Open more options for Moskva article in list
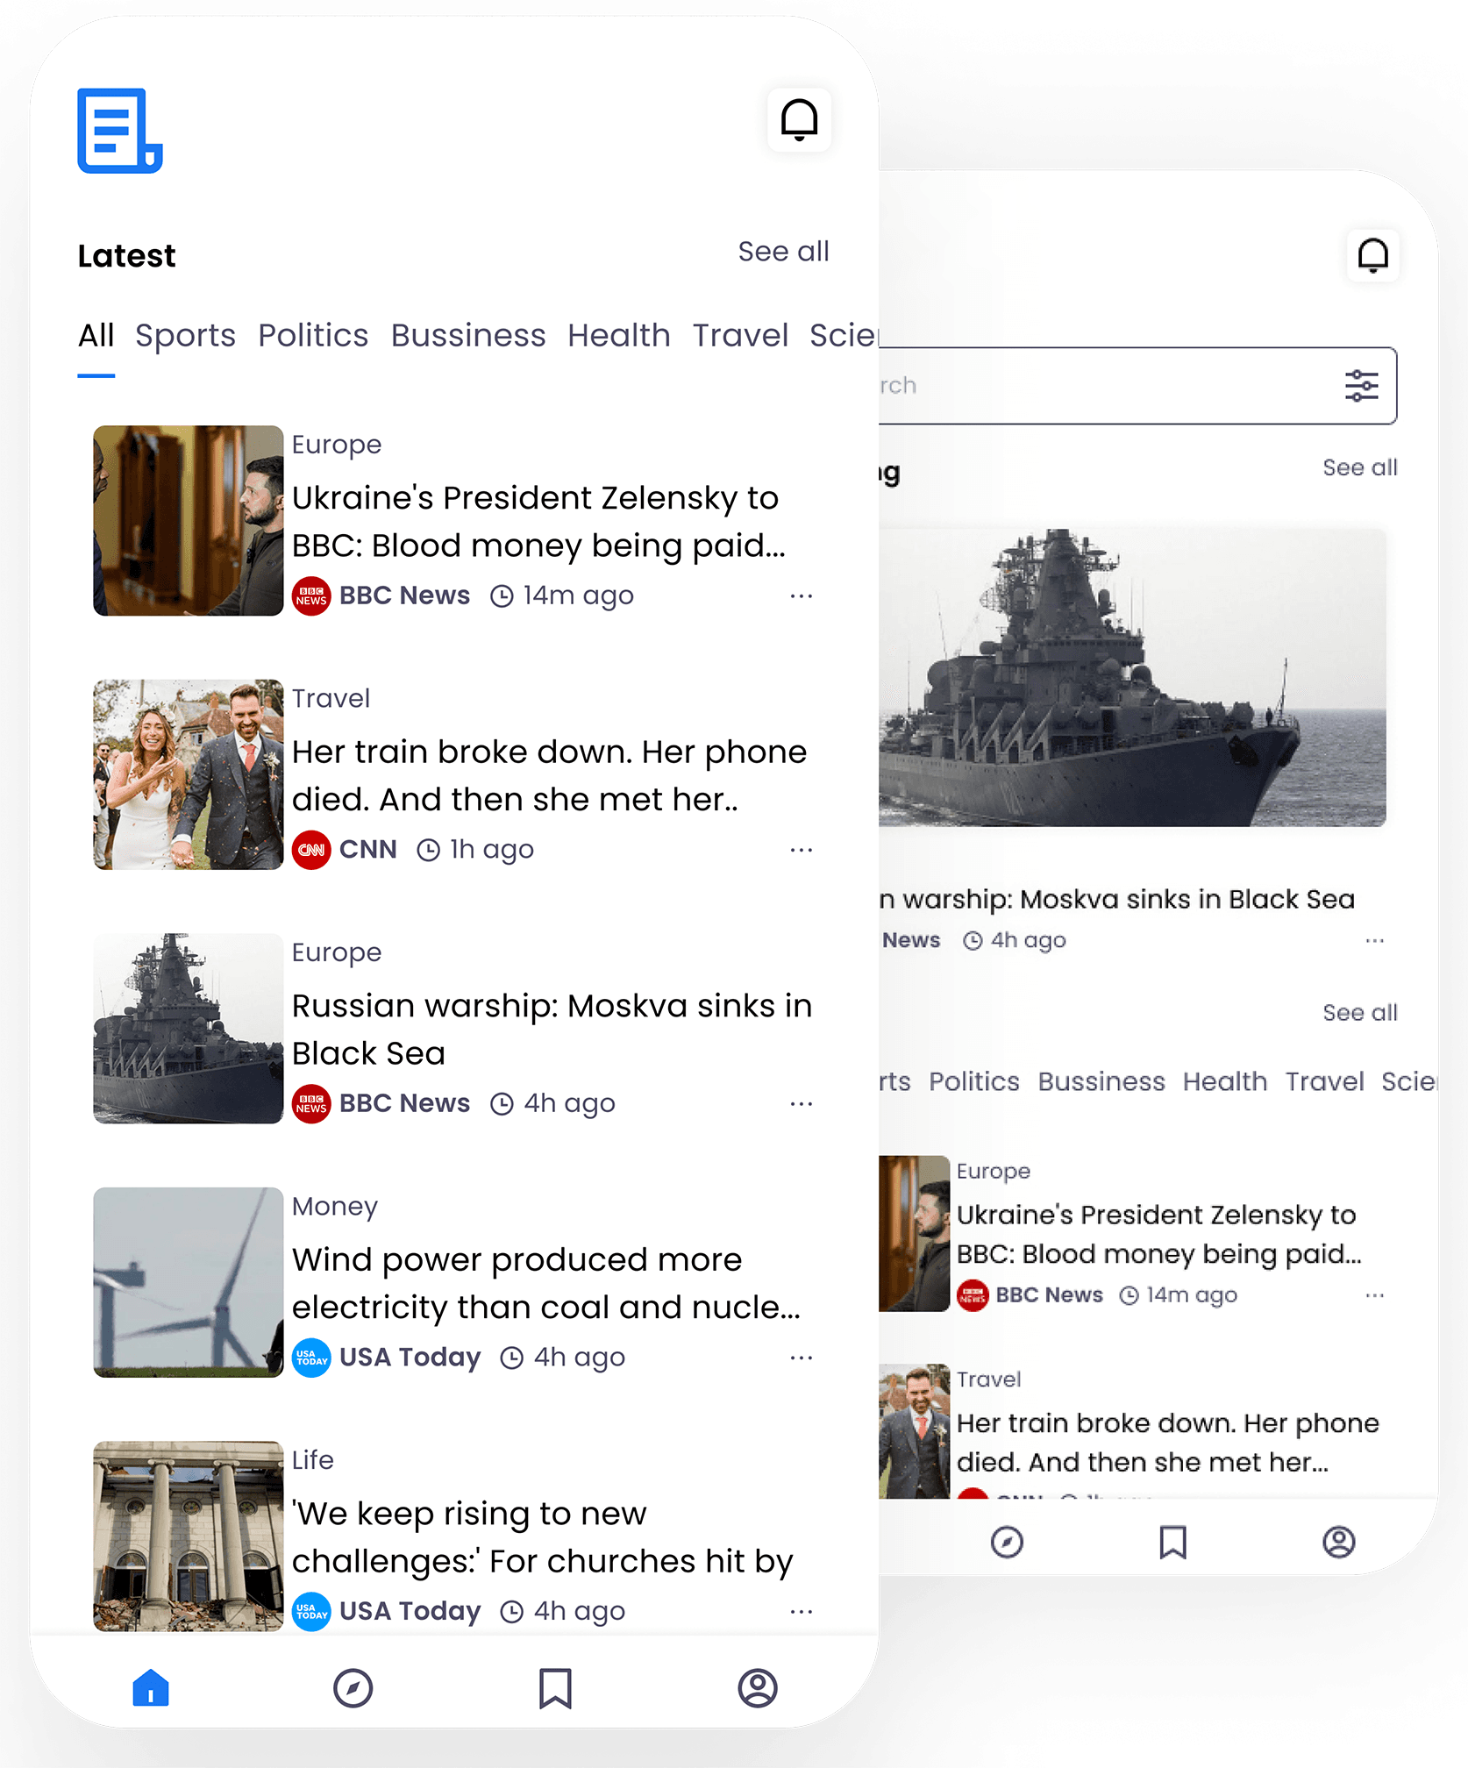The image size is (1468, 1768). pyautogui.click(x=802, y=1103)
